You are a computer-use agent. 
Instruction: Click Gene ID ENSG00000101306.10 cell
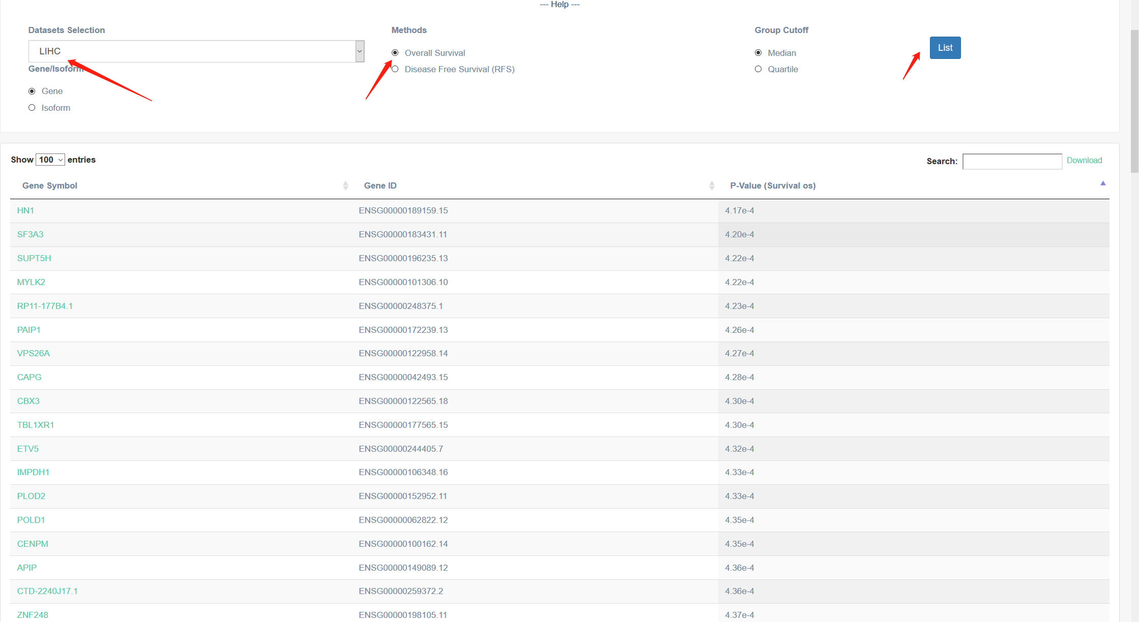tap(535, 282)
